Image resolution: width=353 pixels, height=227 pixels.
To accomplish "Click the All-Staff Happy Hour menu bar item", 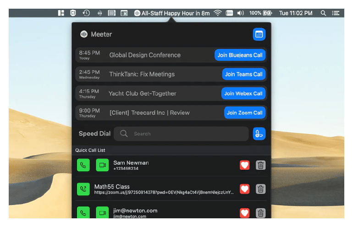I will click(172, 13).
